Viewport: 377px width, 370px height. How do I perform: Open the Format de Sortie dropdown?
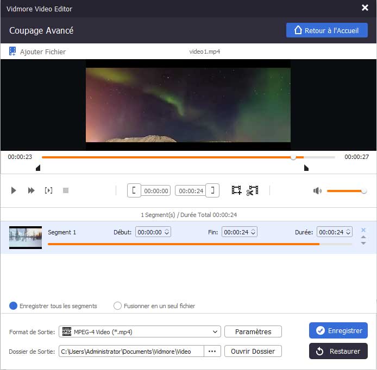click(x=140, y=331)
